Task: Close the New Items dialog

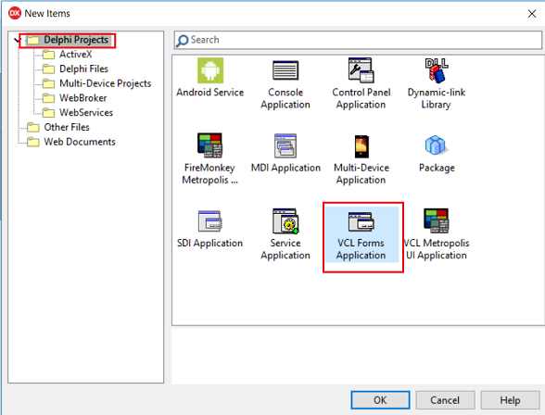Action: pos(532,14)
